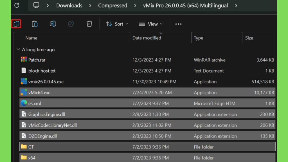Click the x64 folder icon
The image size is (288, 162).
pyautogui.click(x=24, y=157)
